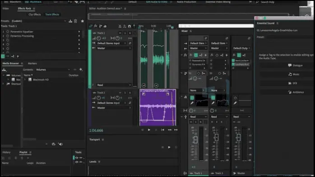The image size is (315, 177).
Task: Toggle power for Dynamics Processing effect
Action: 8,36
